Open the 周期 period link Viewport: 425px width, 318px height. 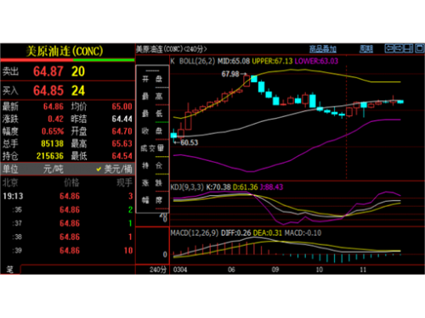point(366,49)
